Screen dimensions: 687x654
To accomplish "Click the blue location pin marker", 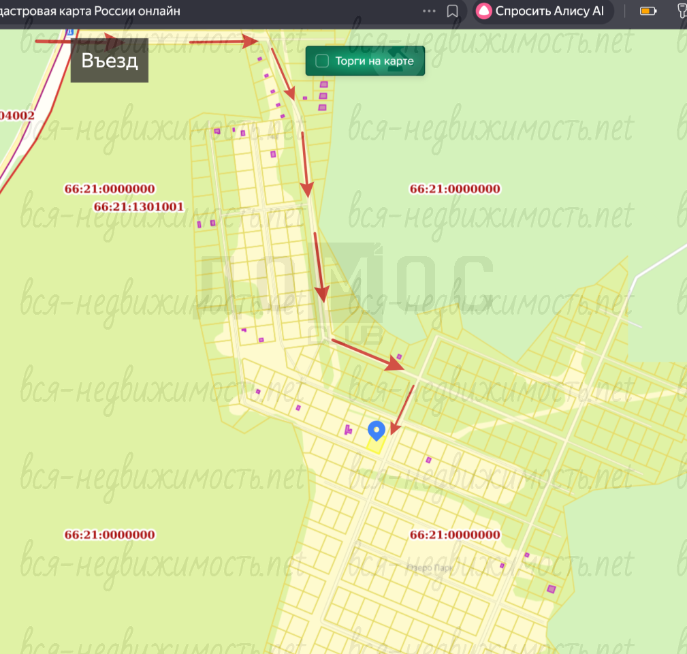I will (x=377, y=431).
